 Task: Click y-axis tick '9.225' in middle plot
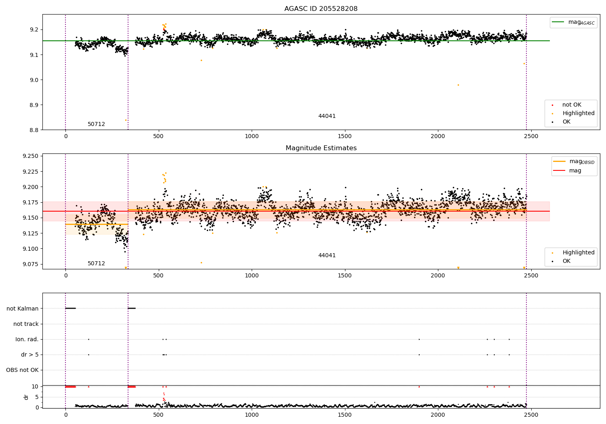click(x=31, y=172)
